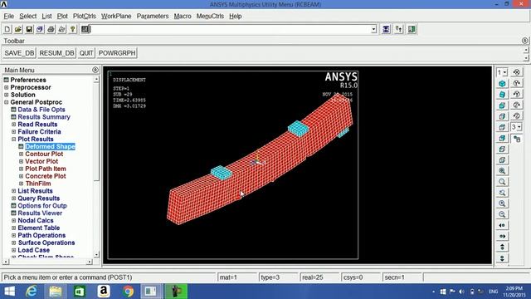Expand the Contour Plot node
Viewport: 531px width, 299px height.
coord(21,154)
